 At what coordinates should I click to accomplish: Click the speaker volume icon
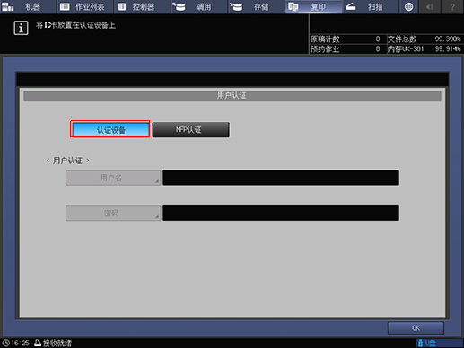coord(430,6)
